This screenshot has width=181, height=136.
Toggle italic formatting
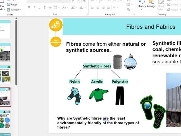click(x=34, y=8)
